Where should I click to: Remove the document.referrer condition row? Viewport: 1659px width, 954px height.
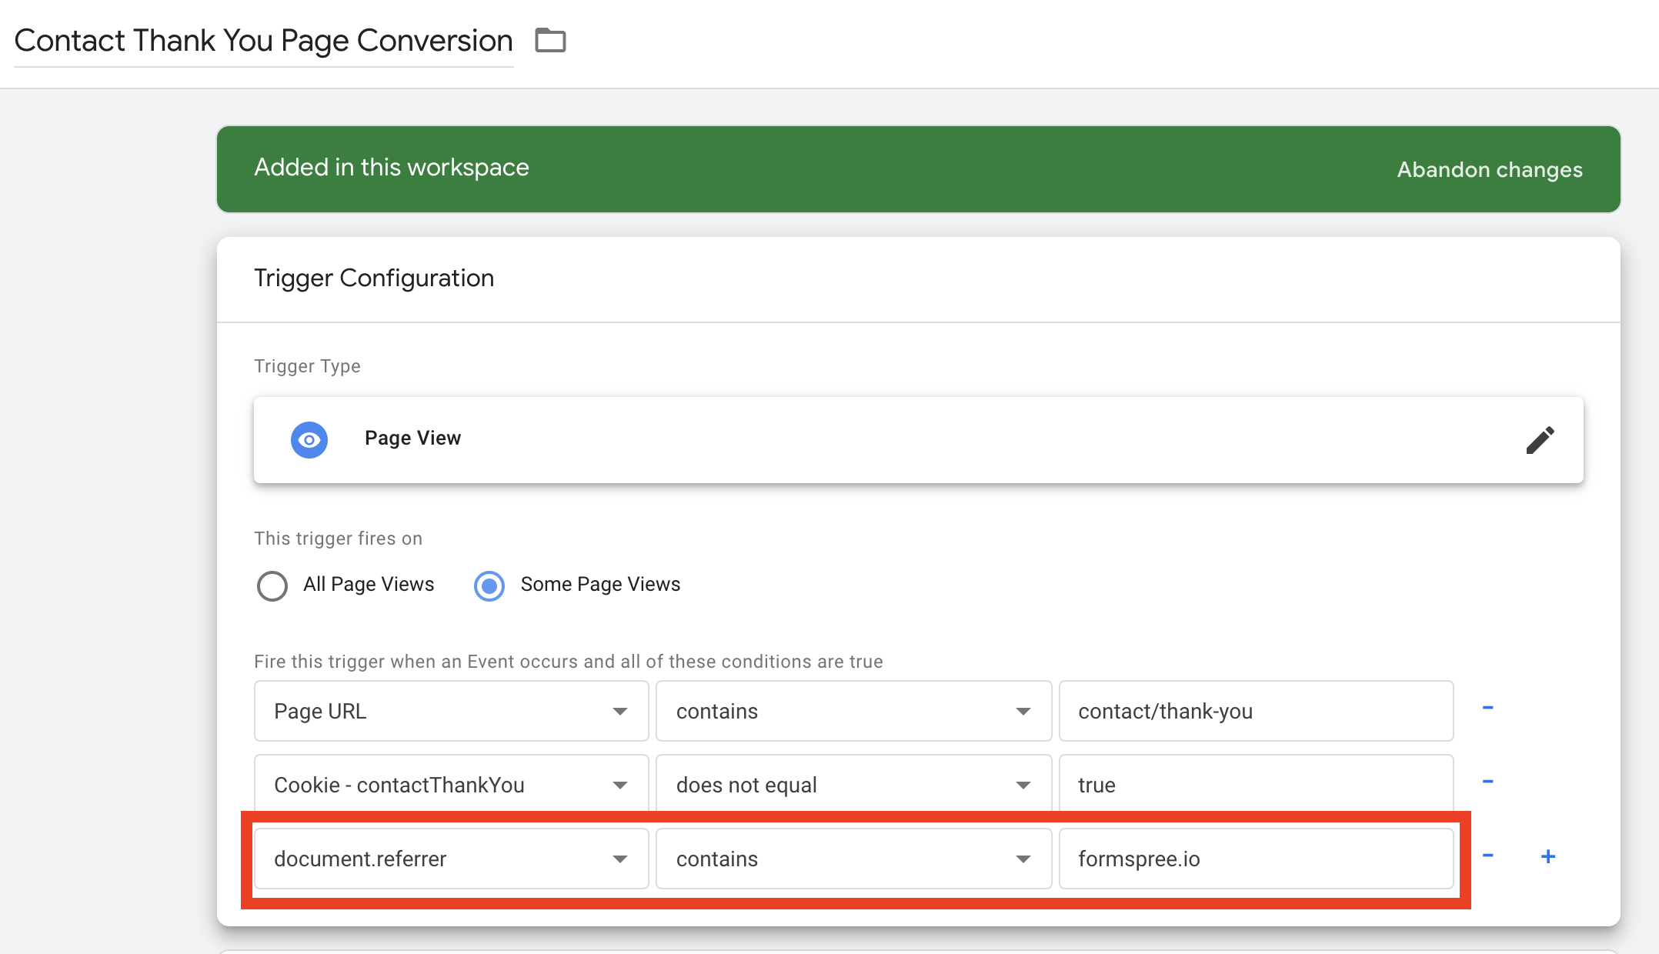[x=1487, y=856]
